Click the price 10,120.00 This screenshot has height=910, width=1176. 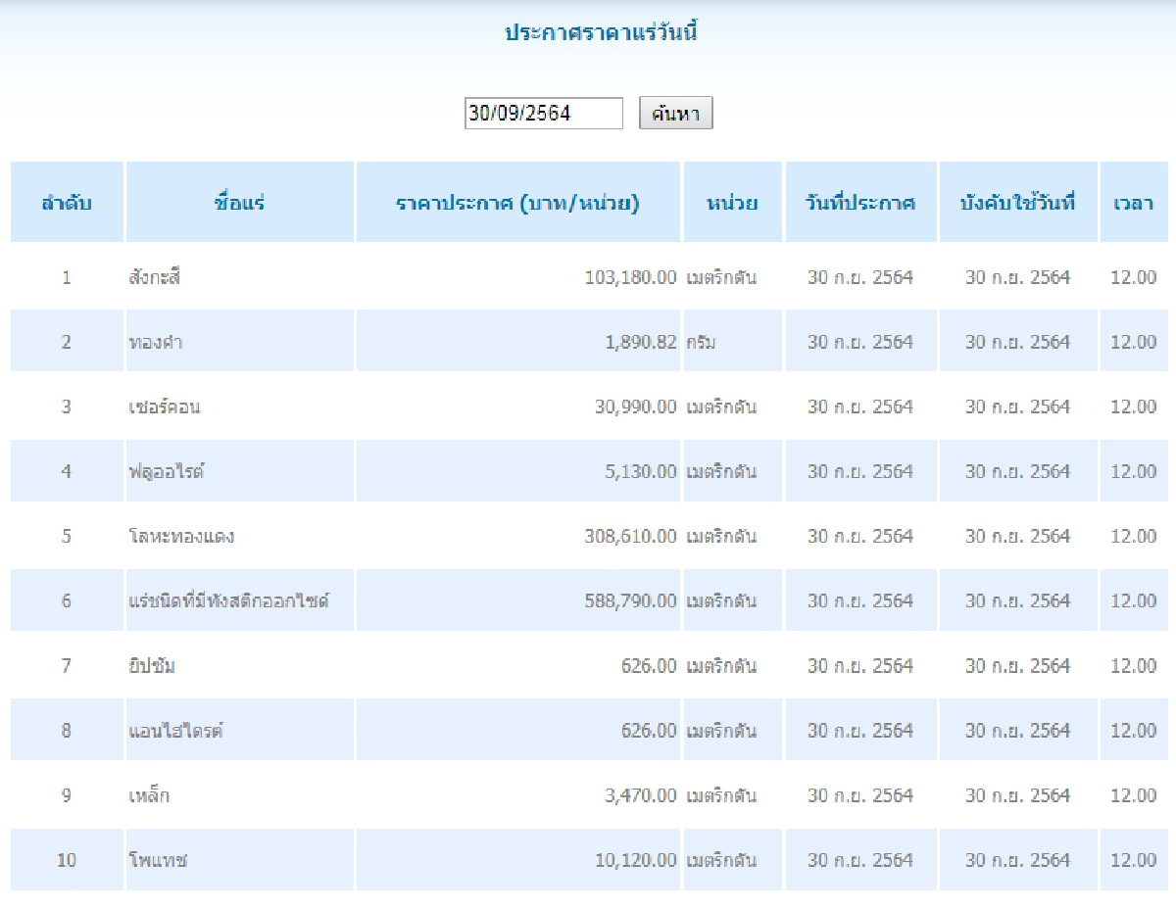tap(635, 860)
